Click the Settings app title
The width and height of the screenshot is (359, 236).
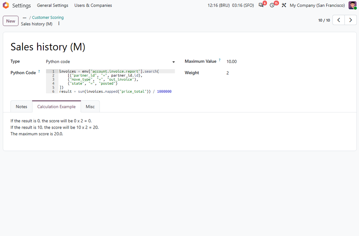click(x=22, y=5)
